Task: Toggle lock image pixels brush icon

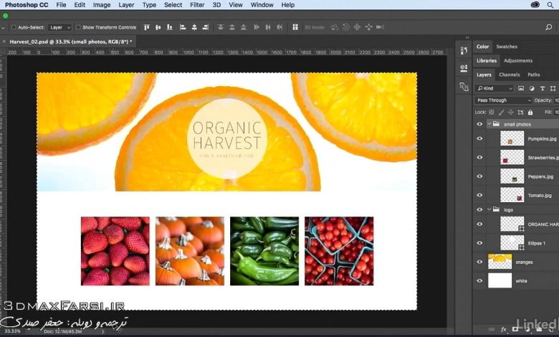Action: pos(501,113)
